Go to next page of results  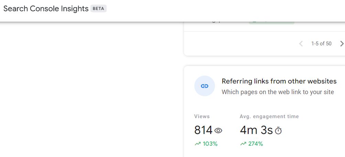click(342, 44)
